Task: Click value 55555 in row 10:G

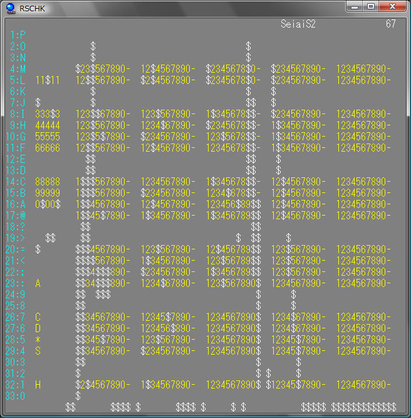Action: 48,137
